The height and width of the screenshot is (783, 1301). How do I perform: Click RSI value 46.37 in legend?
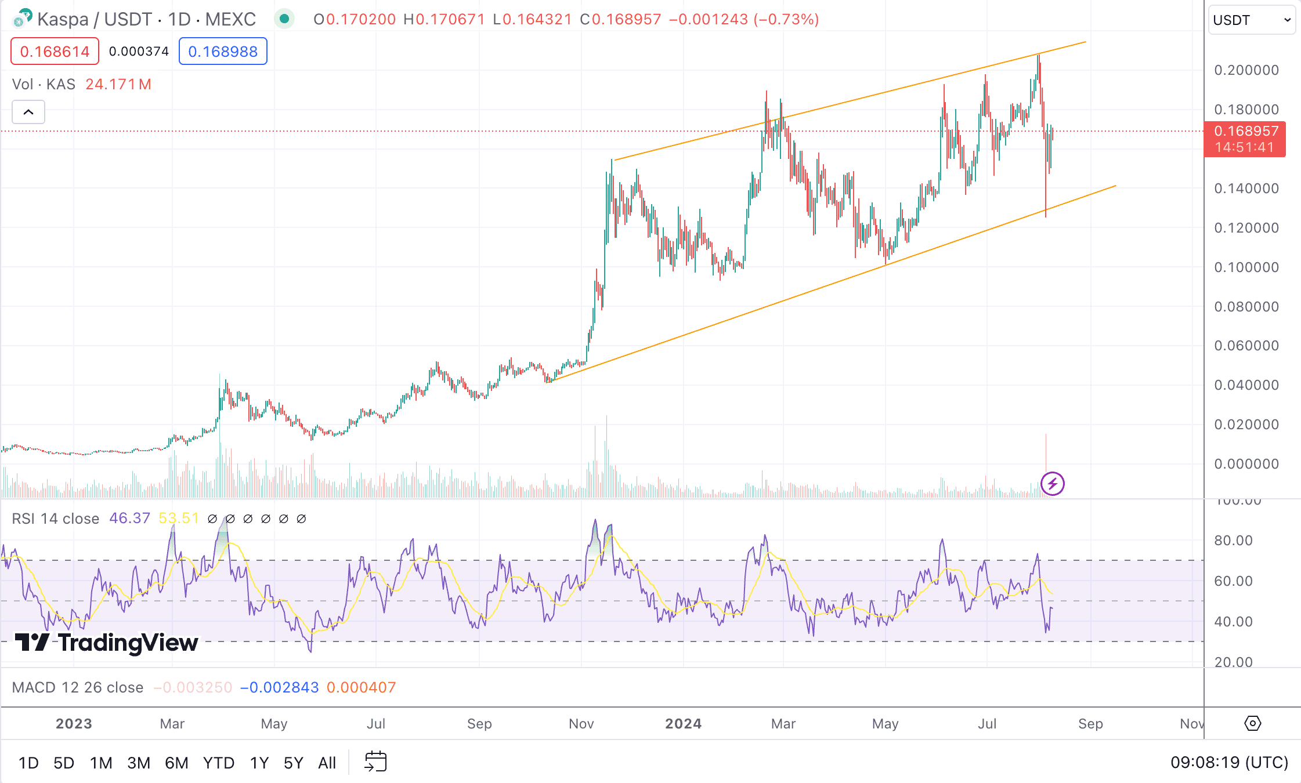[x=130, y=518]
